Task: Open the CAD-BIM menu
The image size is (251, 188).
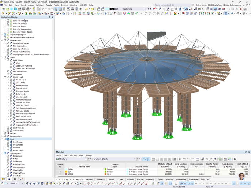Action: [x=83, y=5]
